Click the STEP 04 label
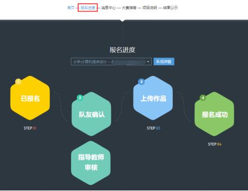The image size is (248, 191). (x=214, y=144)
